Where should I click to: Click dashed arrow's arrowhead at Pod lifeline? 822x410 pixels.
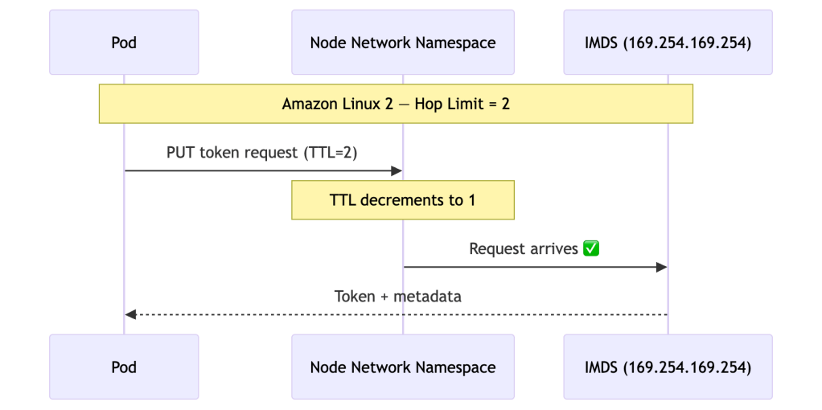pyautogui.click(x=130, y=314)
